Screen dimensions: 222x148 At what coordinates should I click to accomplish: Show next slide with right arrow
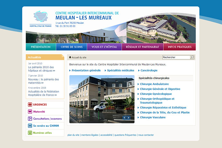pyautogui.click(x=128, y=118)
